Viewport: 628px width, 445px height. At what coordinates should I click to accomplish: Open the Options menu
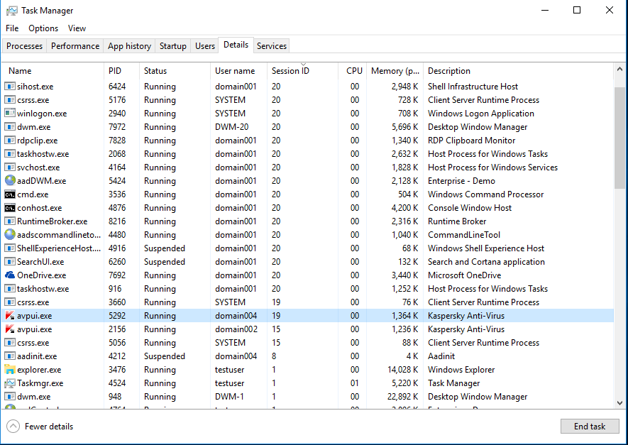(43, 28)
